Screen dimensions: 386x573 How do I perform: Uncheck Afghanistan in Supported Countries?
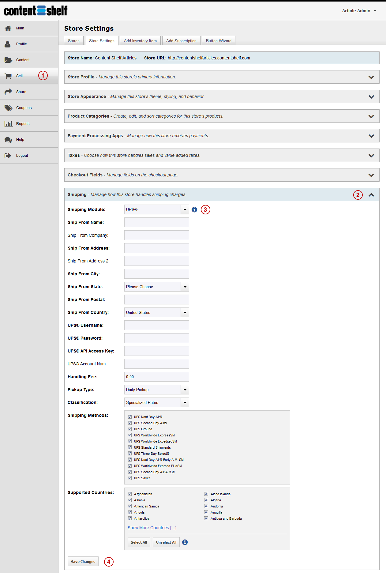pos(130,494)
